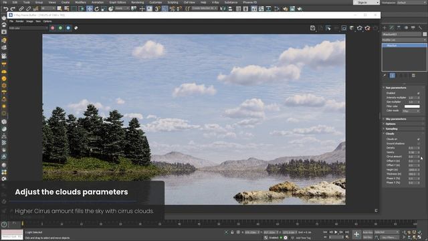This screenshot has height=241, width=428.
Task: Click the Redo arrow in main toolbar
Action: [x=13, y=9]
